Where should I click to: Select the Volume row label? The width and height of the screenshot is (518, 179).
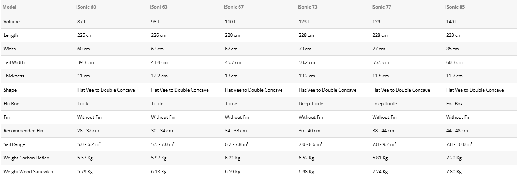tap(12, 22)
